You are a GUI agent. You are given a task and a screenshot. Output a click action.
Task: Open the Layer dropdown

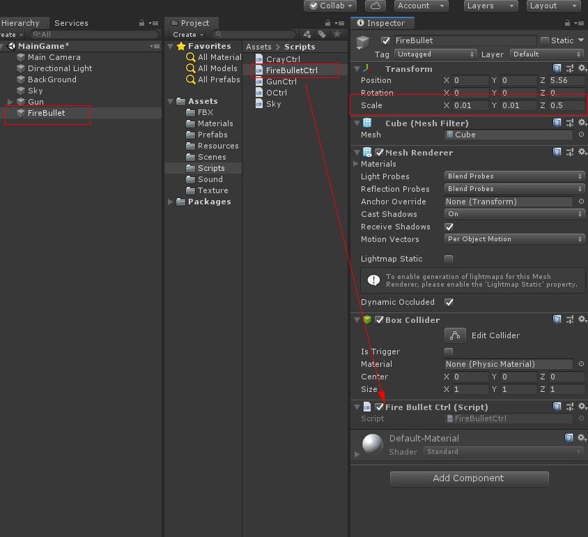coord(546,54)
